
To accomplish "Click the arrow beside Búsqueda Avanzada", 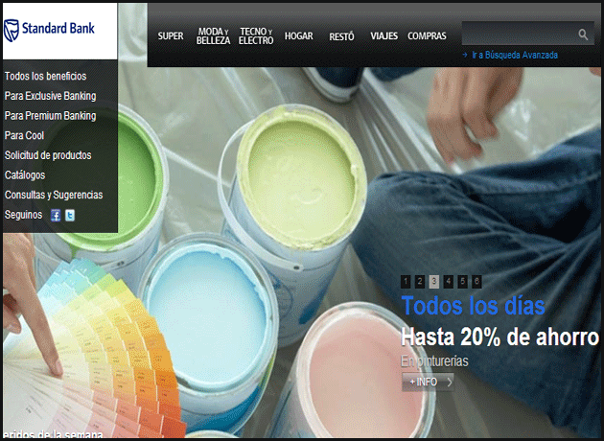I will pyautogui.click(x=465, y=55).
